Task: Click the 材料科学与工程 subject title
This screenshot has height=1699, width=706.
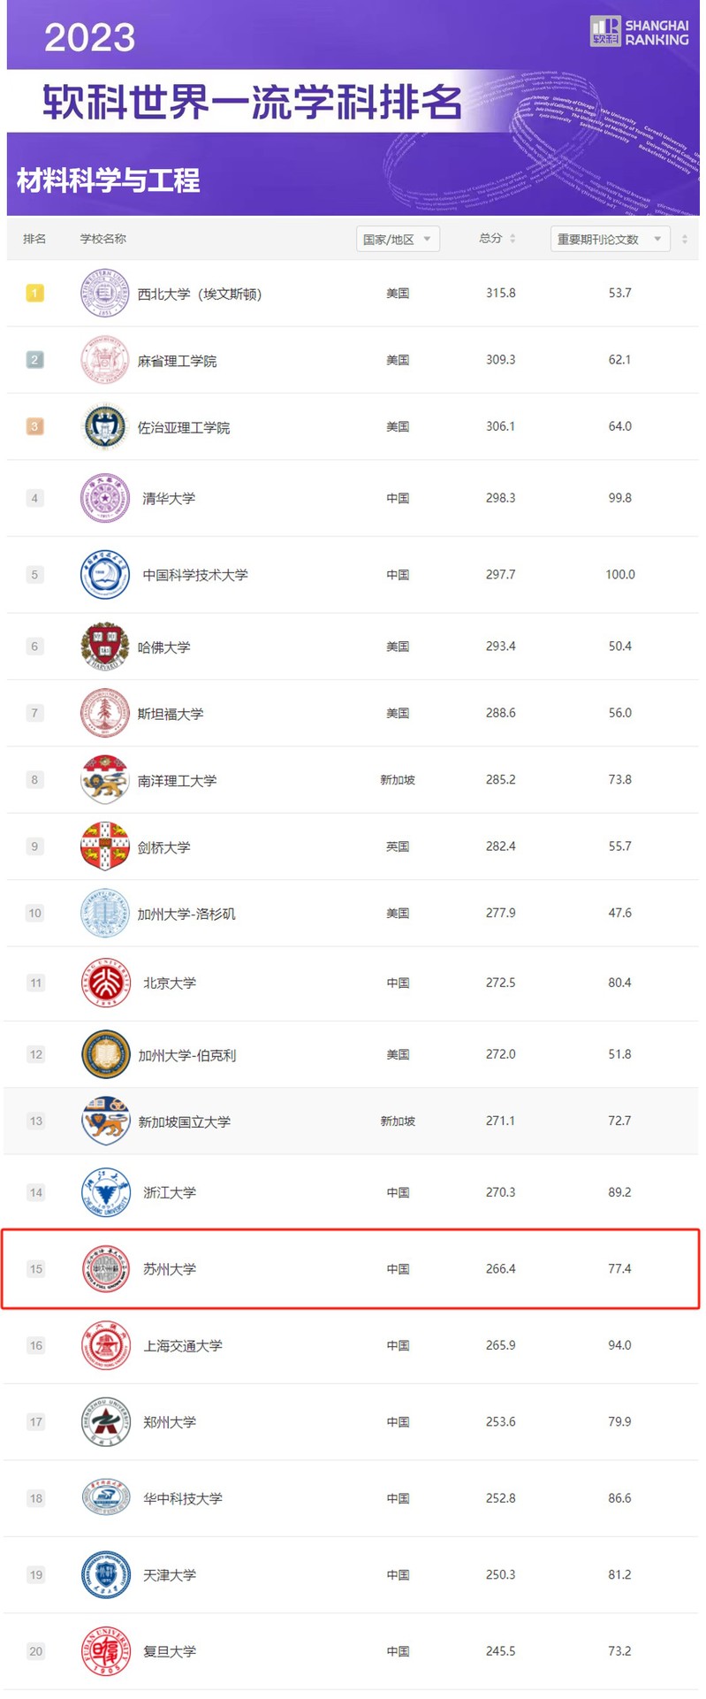Action: (x=108, y=181)
